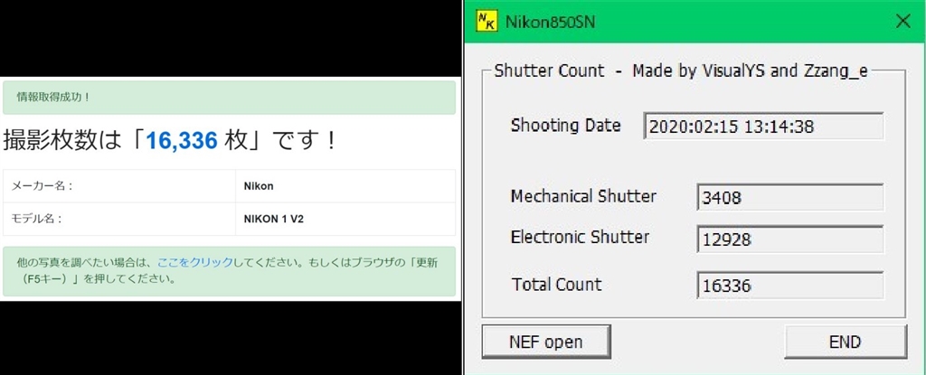Click the Shooting Date label

[x=565, y=126]
